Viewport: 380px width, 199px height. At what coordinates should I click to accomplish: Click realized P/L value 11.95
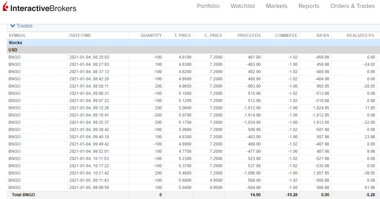point(370,108)
